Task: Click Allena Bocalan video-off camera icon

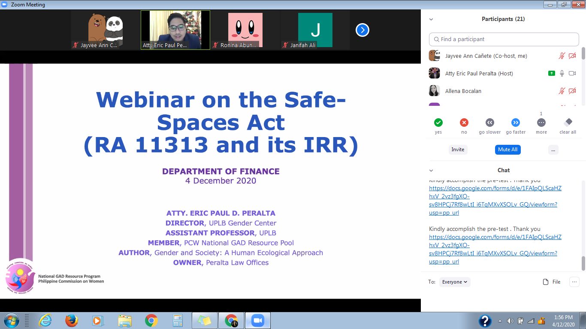Action: (572, 91)
